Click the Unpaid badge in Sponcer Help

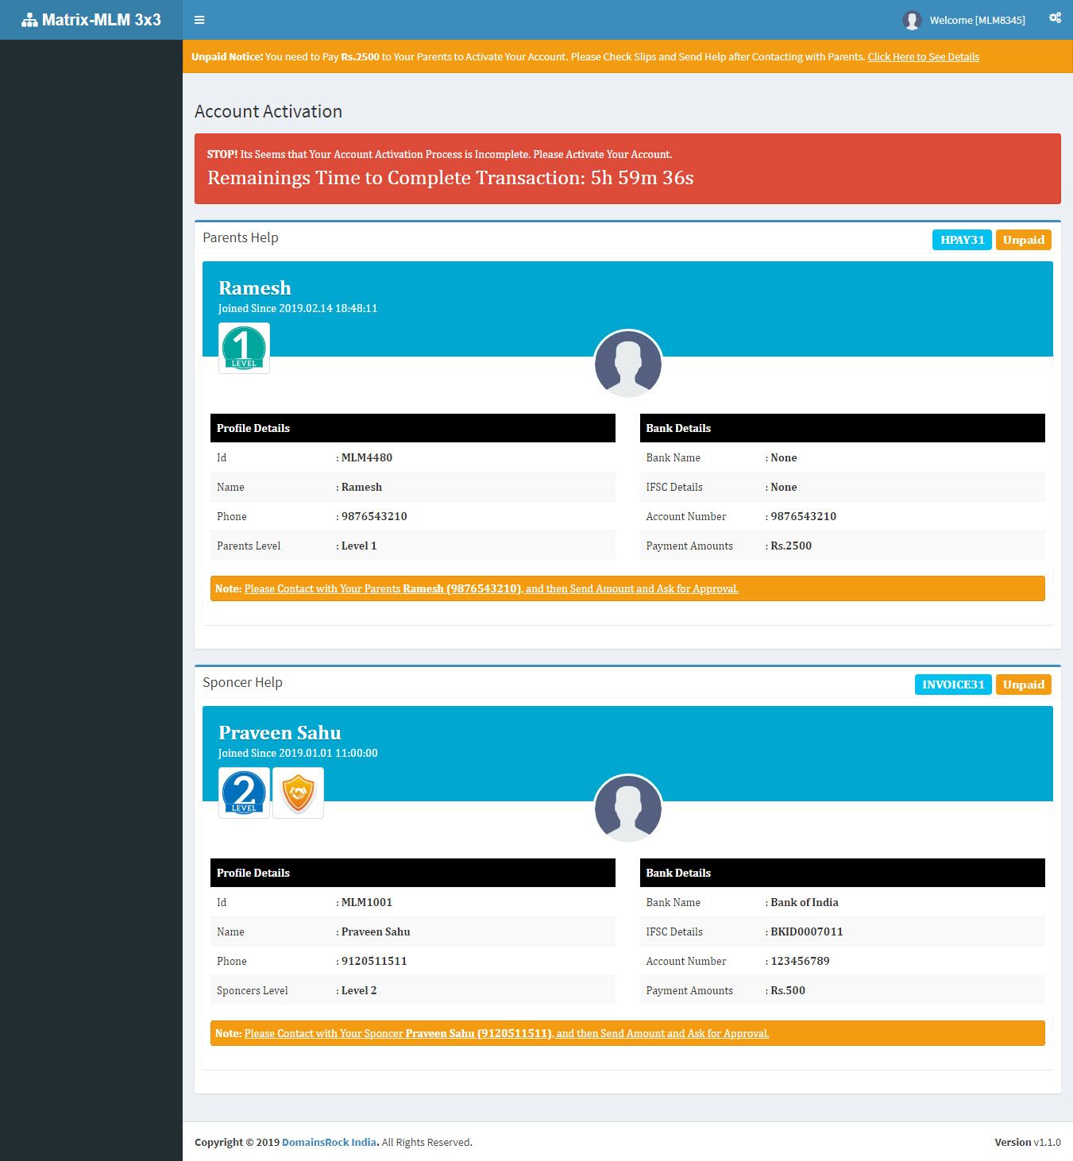coord(1023,685)
